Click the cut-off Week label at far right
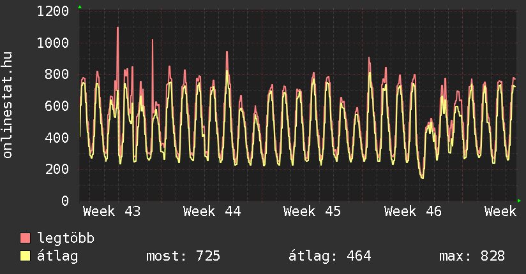 [x=500, y=212]
